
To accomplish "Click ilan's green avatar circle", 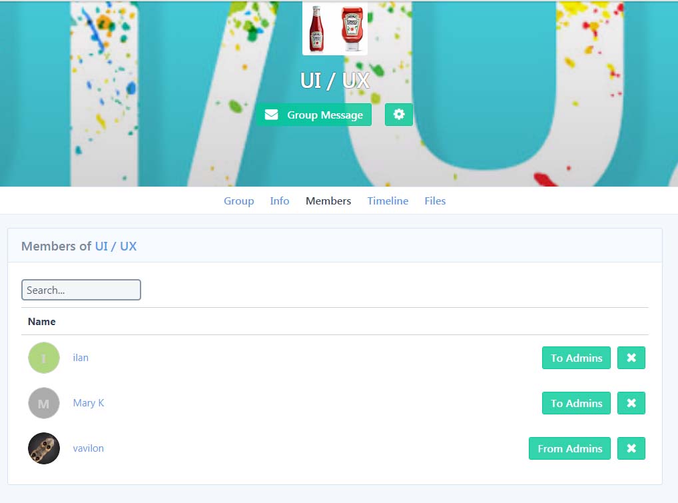I will [44, 358].
